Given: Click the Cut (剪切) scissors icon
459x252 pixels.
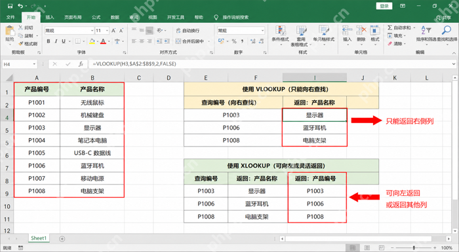Looking at the screenshot, I should click(20, 27).
